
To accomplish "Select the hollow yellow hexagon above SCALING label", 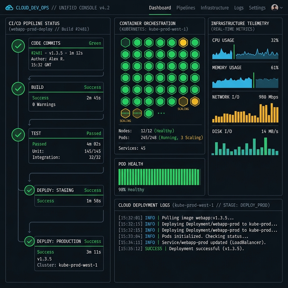I will click(x=183, y=101).
